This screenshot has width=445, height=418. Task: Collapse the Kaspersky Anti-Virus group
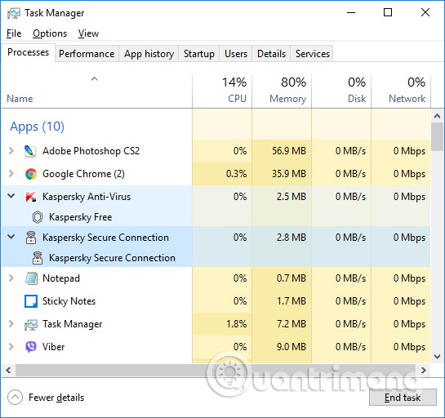pyautogui.click(x=11, y=196)
